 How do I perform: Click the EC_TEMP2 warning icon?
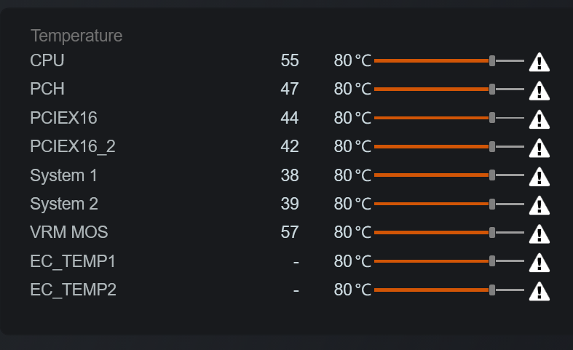coord(539,291)
